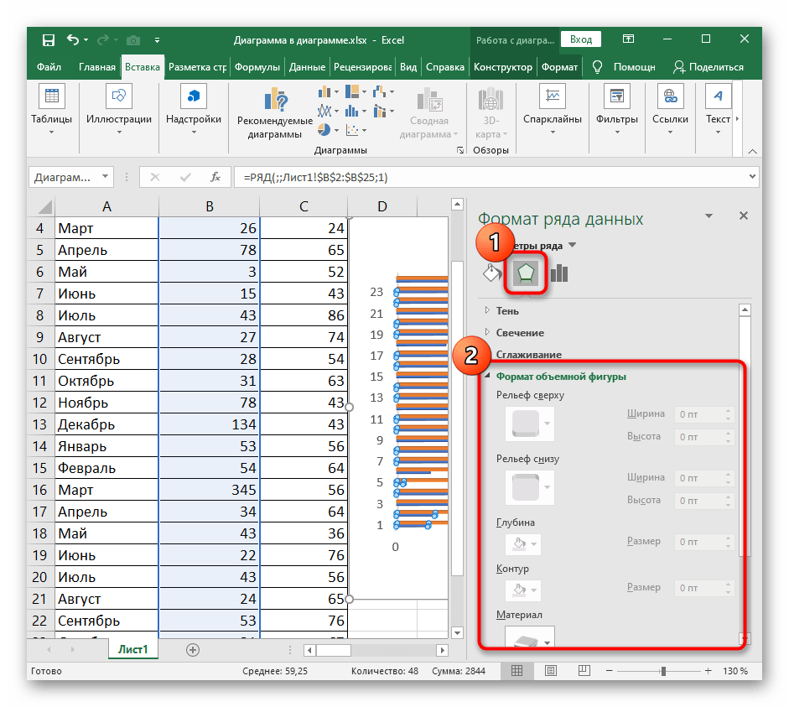Switch to Page Layout view in status bar
This screenshot has height=707, width=789.
553,672
